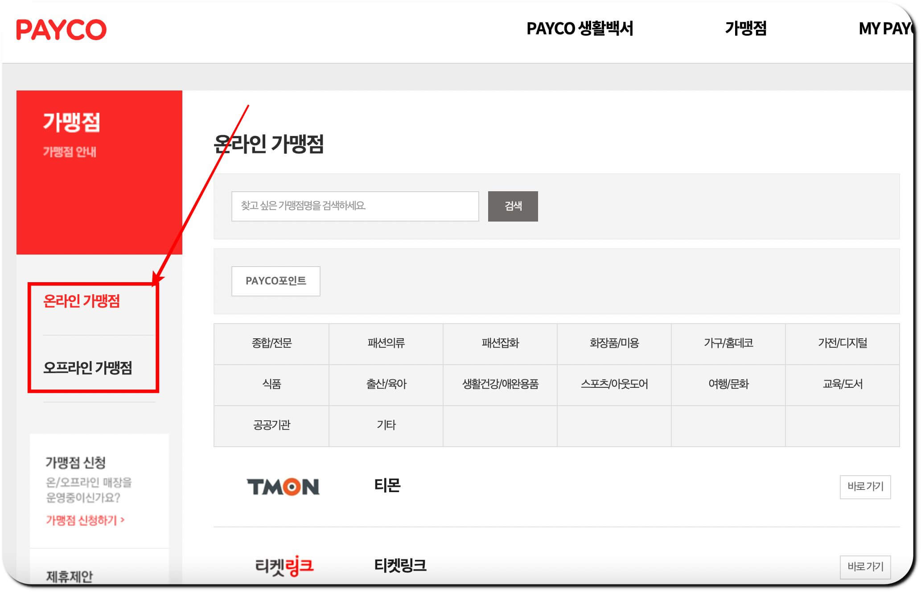Click the 가맹점 신청하기 link
Image resolution: width=921 pixels, height=592 pixels.
85,520
